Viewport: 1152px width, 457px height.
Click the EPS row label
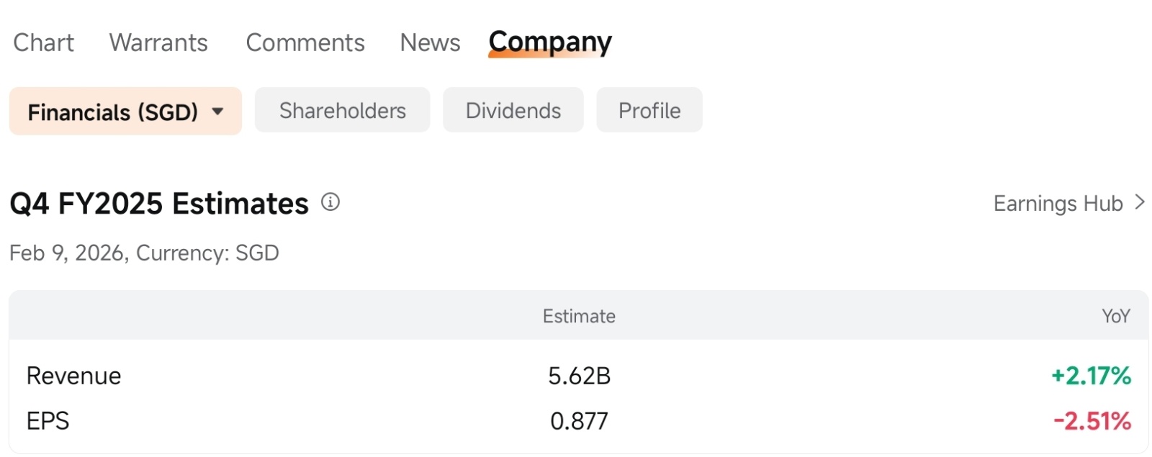pos(48,421)
